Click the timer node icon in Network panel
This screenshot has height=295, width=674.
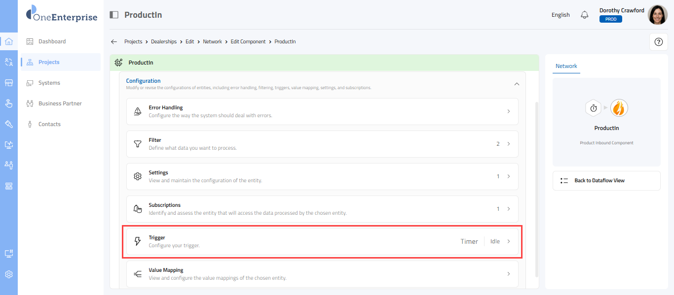point(594,108)
